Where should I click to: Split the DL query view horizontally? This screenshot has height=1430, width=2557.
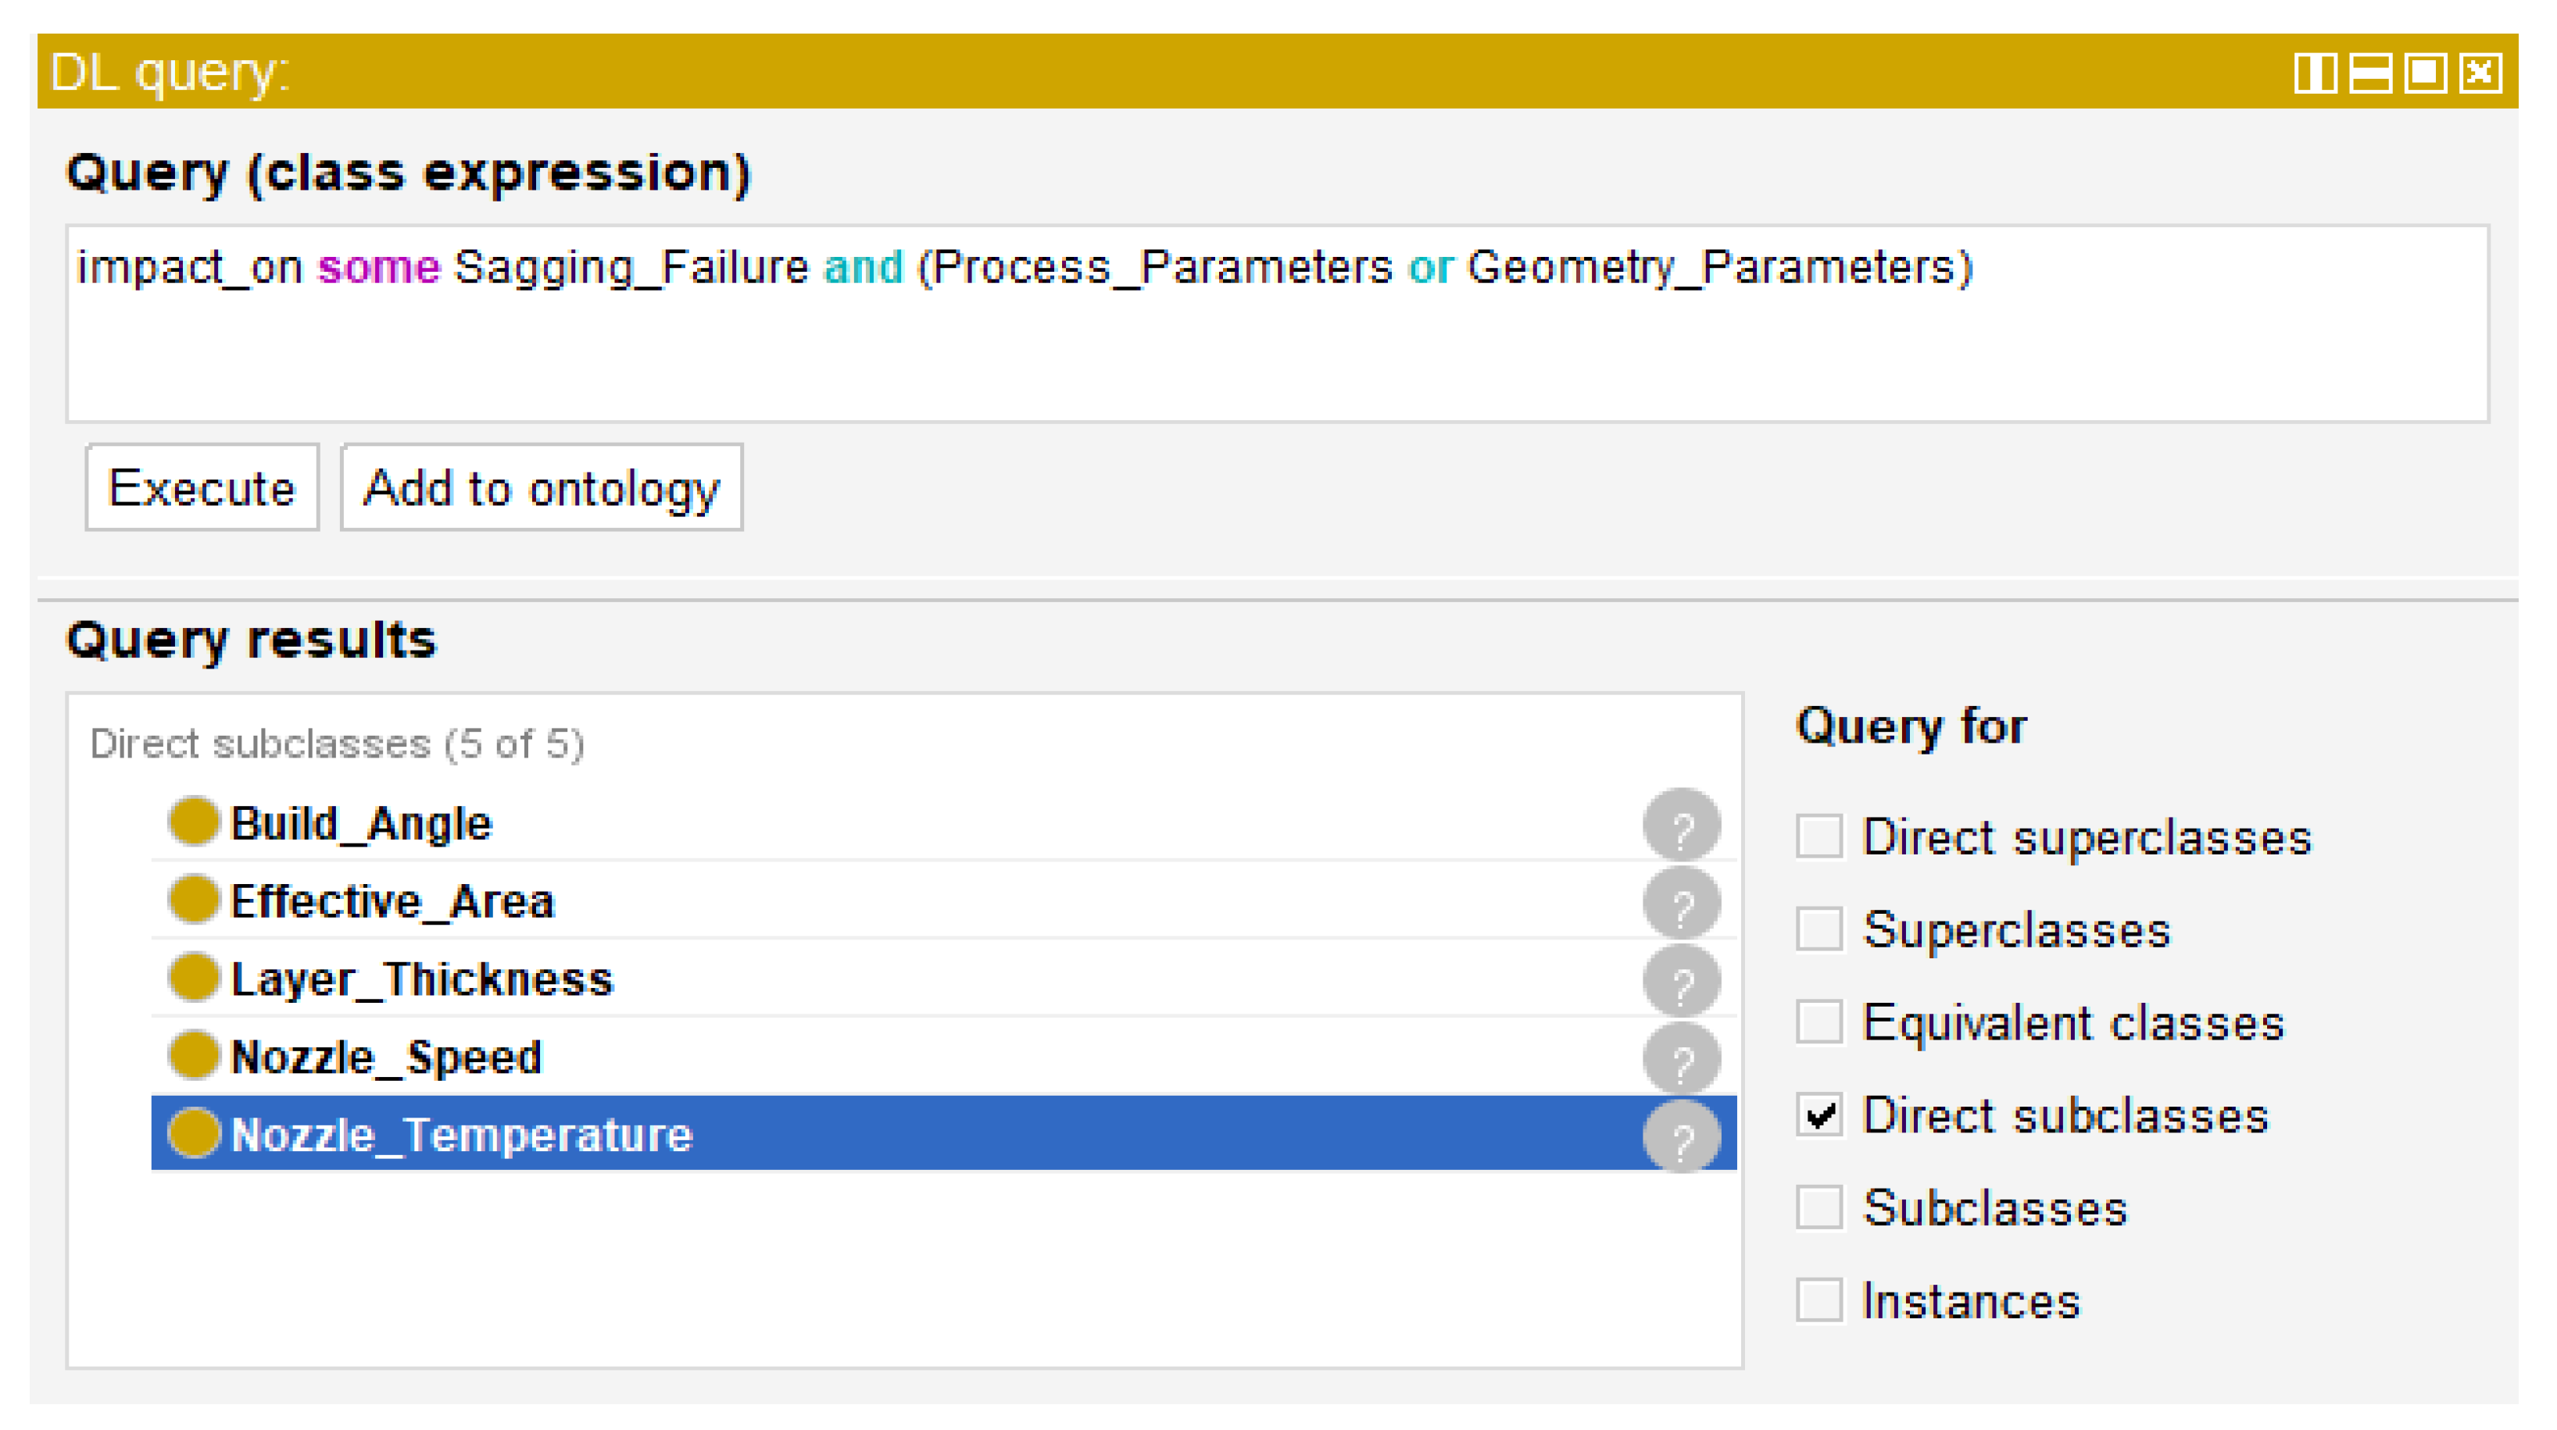[x=2370, y=73]
